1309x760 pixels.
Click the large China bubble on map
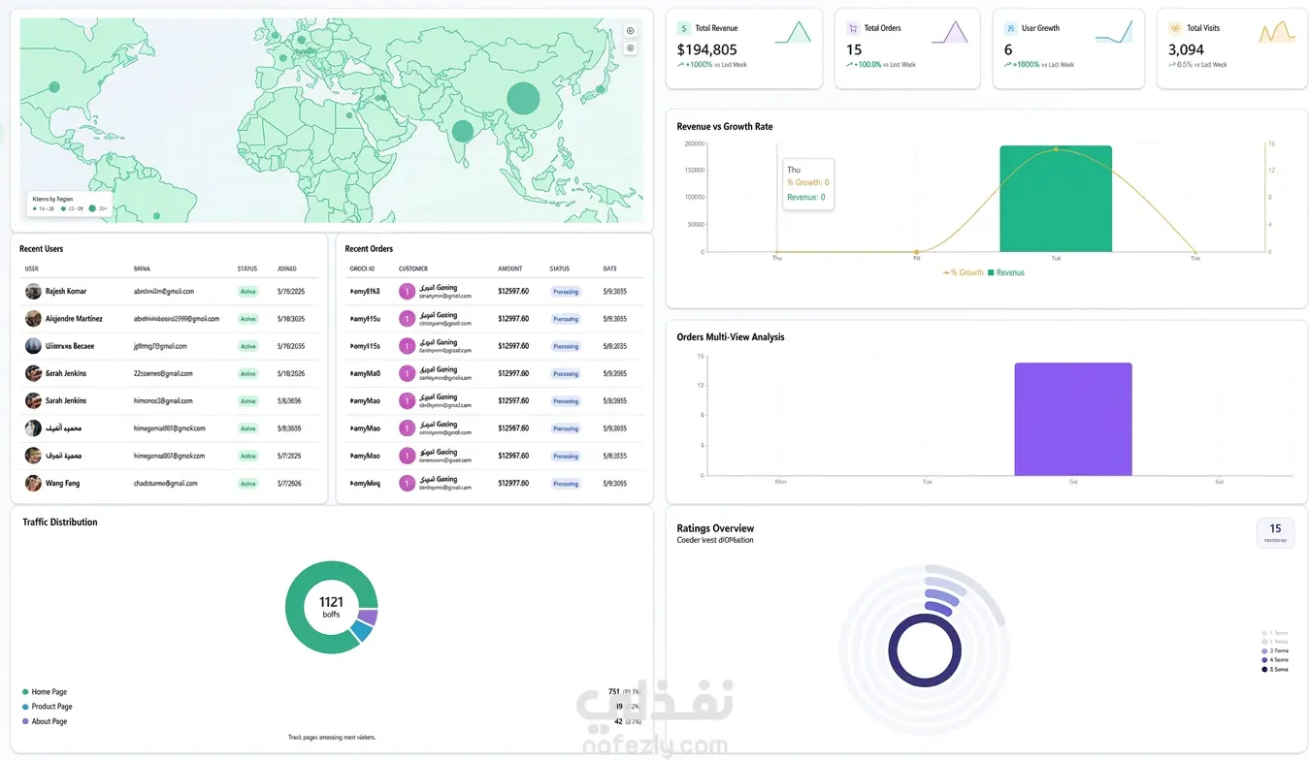click(523, 98)
